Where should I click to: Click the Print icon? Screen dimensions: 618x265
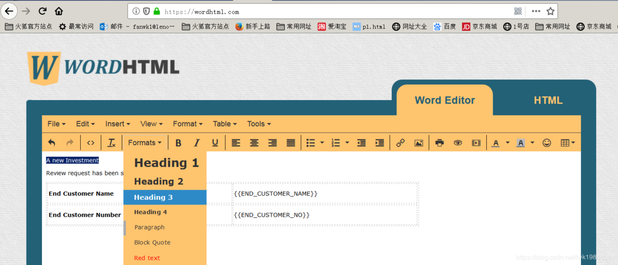coord(439,143)
